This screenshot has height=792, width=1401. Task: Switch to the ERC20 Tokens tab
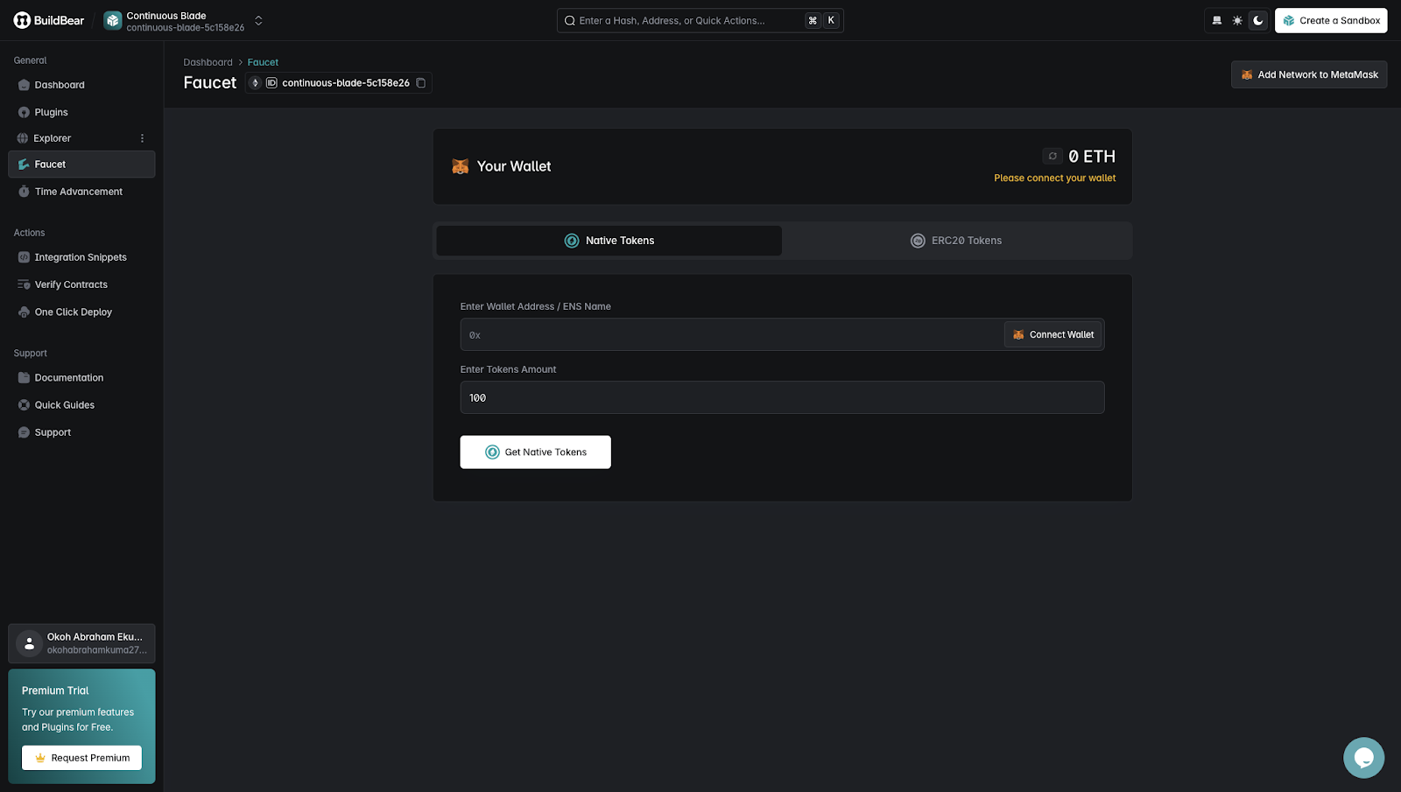point(955,241)
